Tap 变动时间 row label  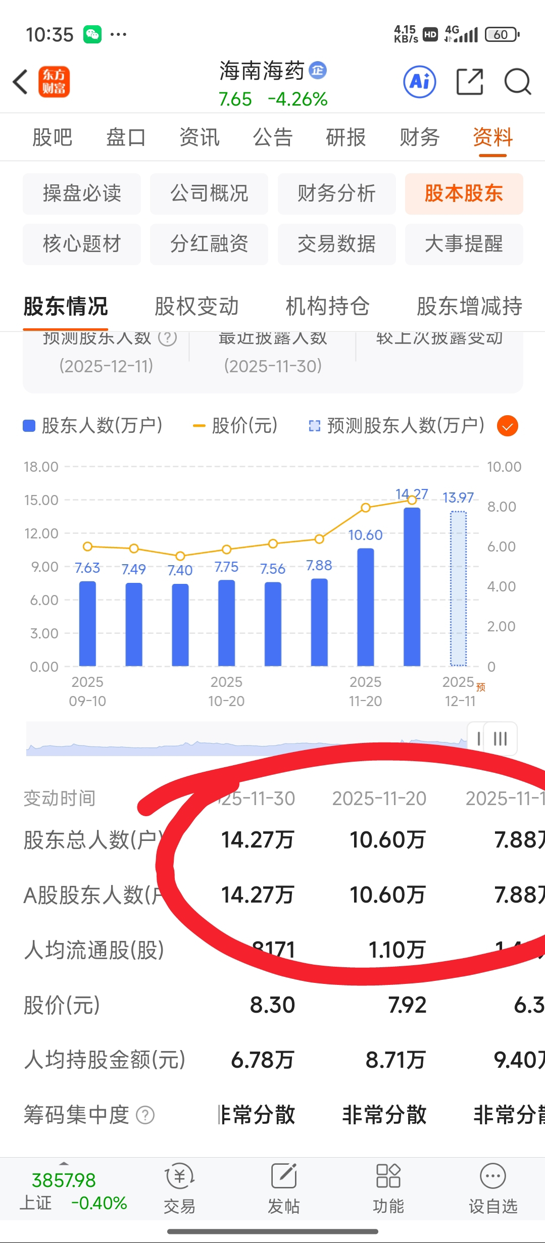[x=60, y=799]
